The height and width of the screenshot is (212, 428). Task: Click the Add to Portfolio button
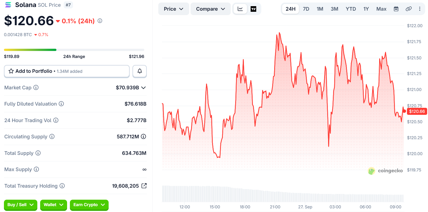(x=67, y=71)
